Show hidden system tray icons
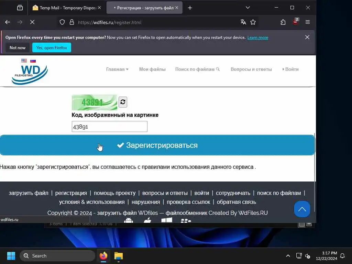This screenshot has height=264, width=352. click(288, 256)
